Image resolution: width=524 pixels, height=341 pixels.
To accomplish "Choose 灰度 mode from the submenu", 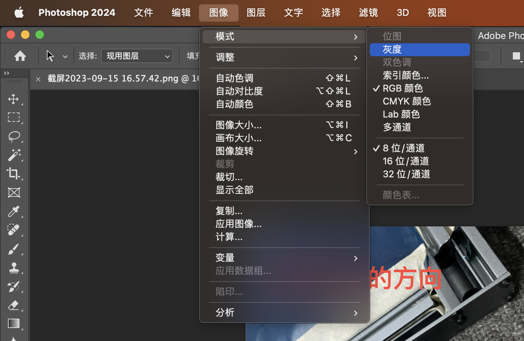I will 419,49.
